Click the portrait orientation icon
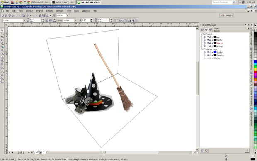Image resolution: width=257 pixels, height=161 pixels. click(x=47, y=20)
